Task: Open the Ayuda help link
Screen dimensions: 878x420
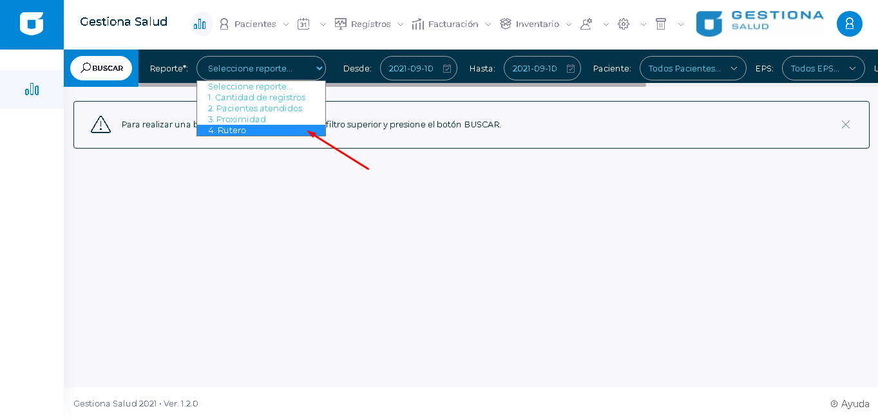Action: coord(850,404)
